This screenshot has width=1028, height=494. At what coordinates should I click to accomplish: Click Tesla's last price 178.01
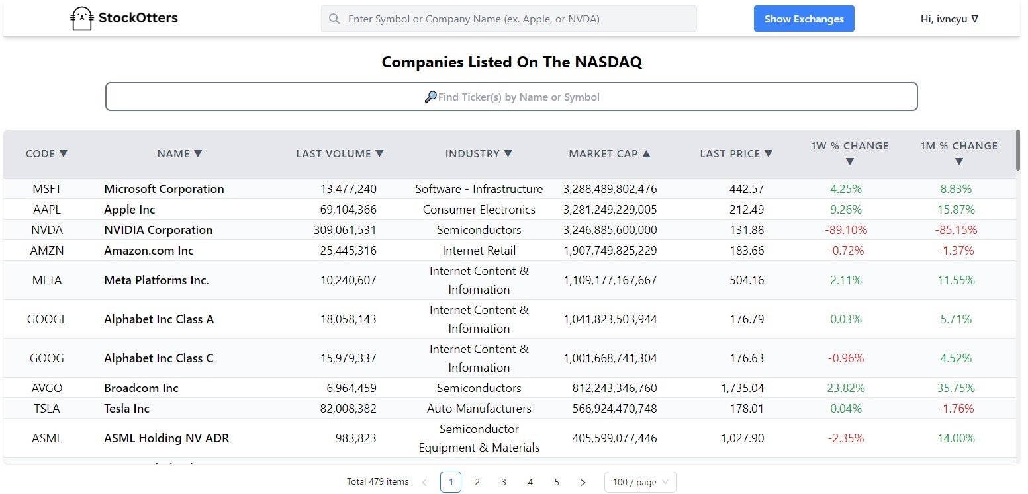[x=747, y=409]
